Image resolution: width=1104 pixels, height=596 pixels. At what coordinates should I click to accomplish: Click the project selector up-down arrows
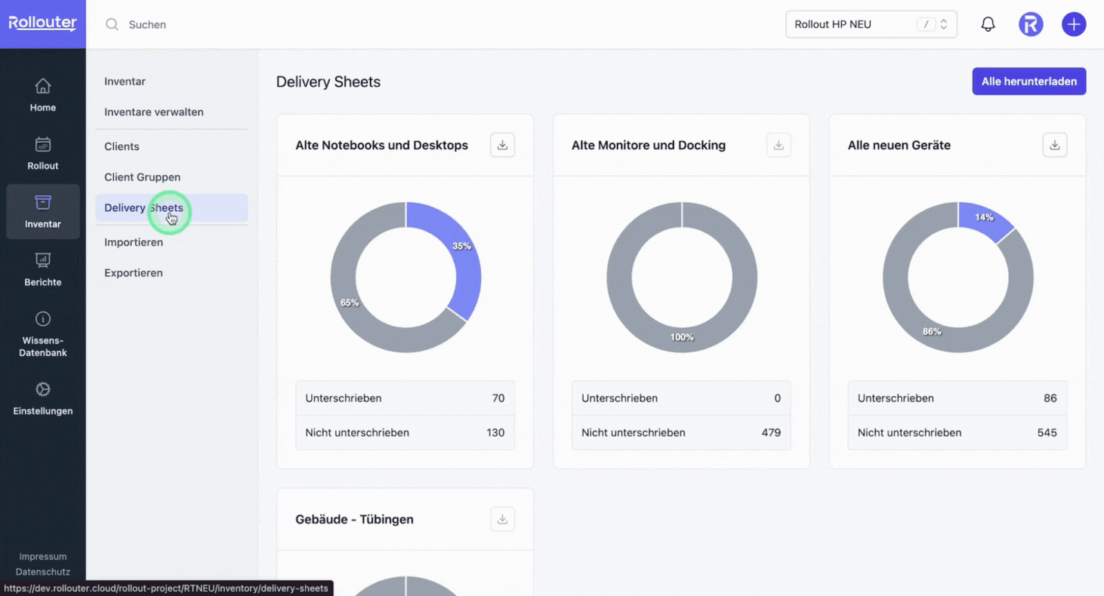pos(944,24)
